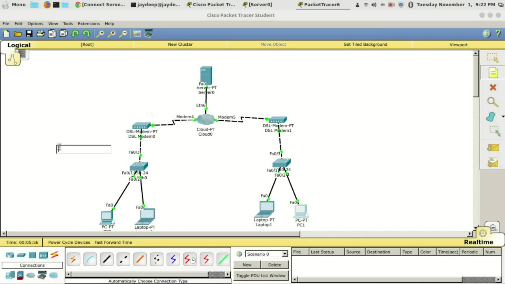
Task: Select the Hubs device category
Action: coord(32,255)
